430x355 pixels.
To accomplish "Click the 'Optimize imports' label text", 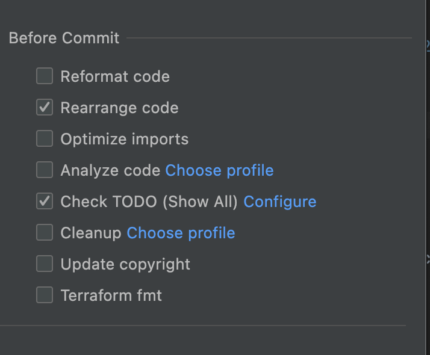I will tap(124, 139).
